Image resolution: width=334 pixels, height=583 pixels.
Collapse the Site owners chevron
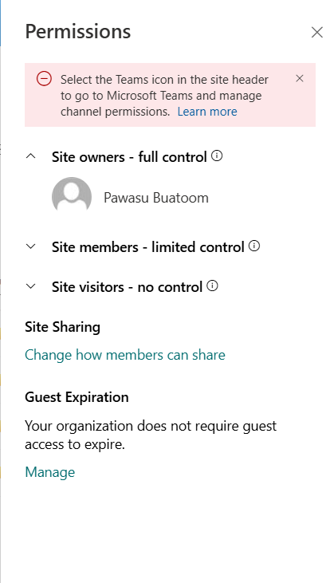coord(31,156)
